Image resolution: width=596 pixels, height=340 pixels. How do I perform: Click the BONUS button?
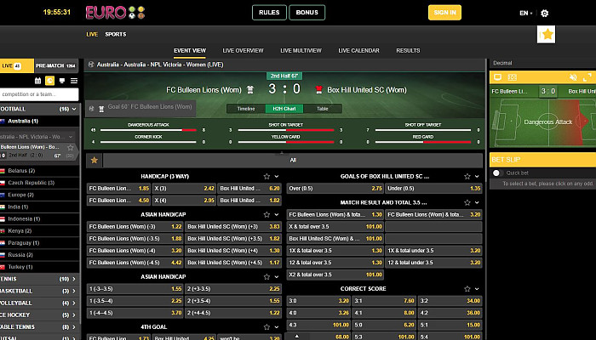[307, 13]
